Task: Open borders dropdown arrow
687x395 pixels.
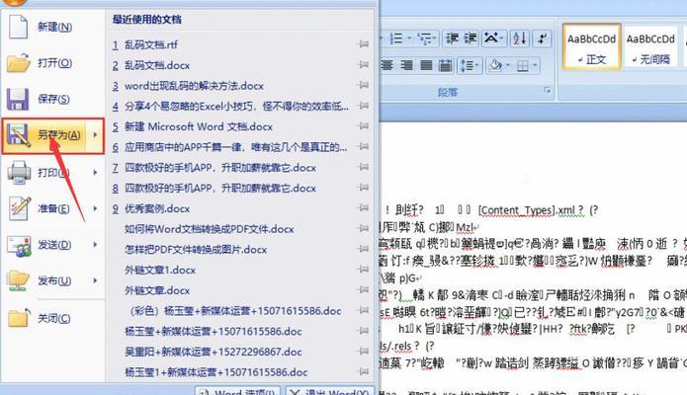Action: point(535,66)
